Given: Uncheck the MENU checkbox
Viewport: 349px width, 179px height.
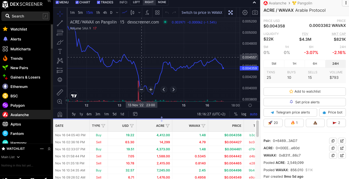Looking at the screenshot, I should [57, 2].
